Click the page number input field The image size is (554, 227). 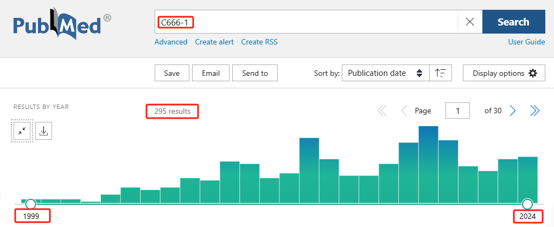pyautogui.click(x=457, y=111)
